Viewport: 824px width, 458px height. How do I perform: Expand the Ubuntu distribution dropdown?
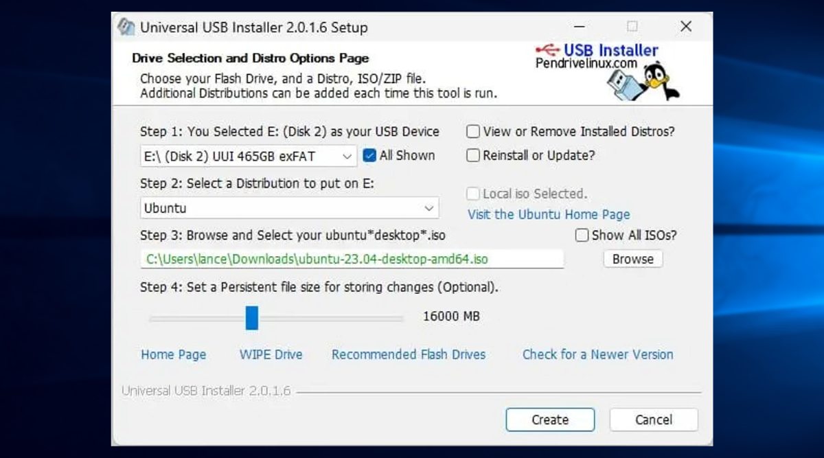click(289, 207)
